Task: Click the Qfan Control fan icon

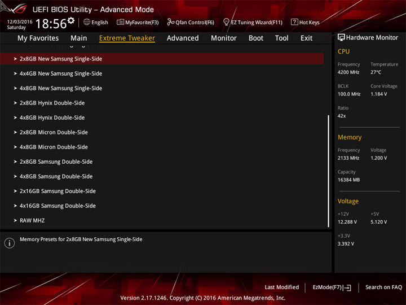Action: [170, 22]
